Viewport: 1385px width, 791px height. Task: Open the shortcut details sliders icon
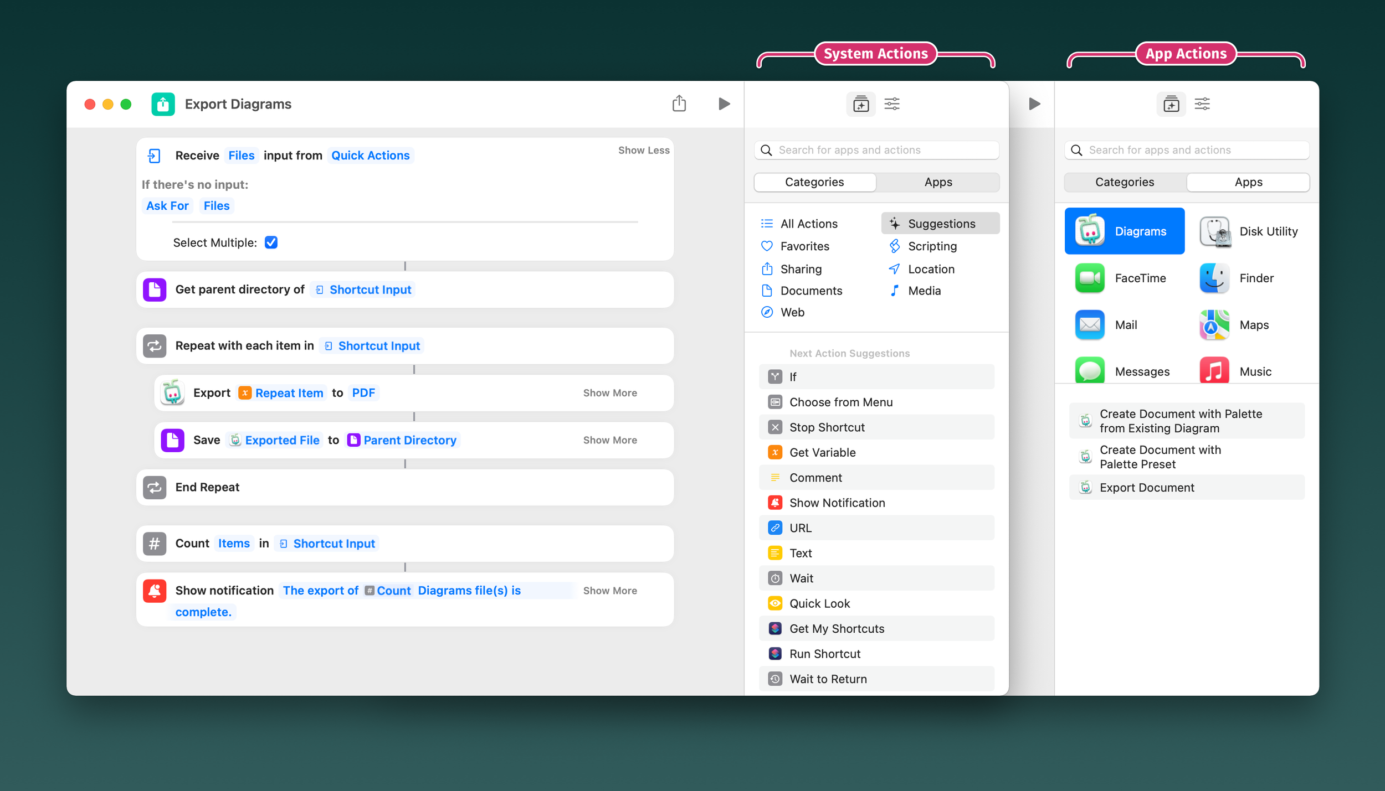pos(891,104)
